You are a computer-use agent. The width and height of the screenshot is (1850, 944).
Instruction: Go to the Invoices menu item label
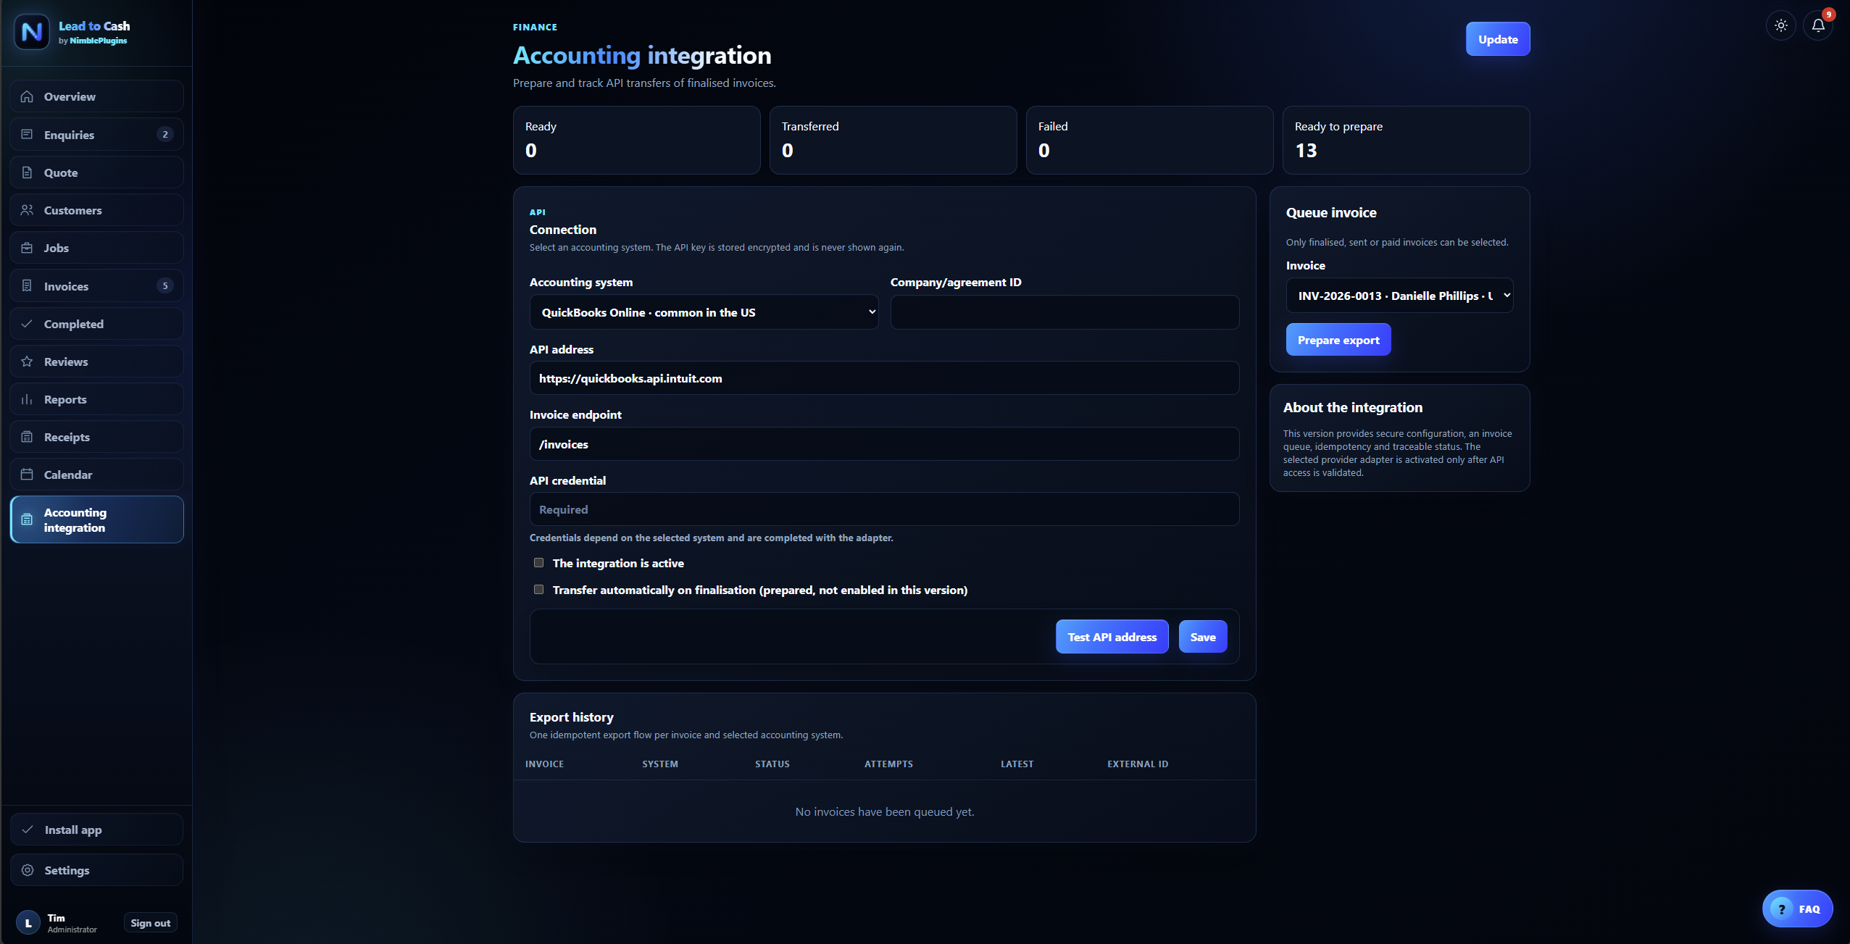pos(66,286)
